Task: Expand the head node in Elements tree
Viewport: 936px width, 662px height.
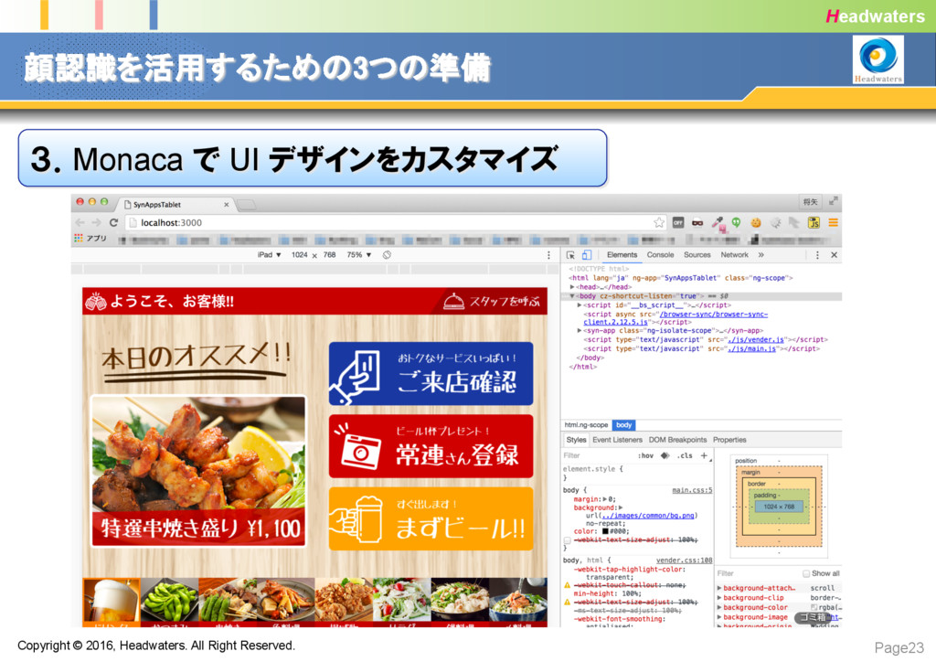Action: (572, 287)
